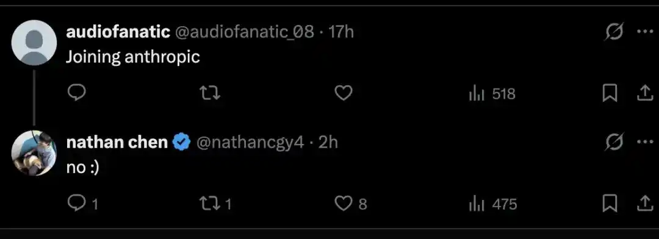This screenshot has width=659, height=239.
Task: Bookmark audiofanatic's tweet
Action: (x=610, y=93)
